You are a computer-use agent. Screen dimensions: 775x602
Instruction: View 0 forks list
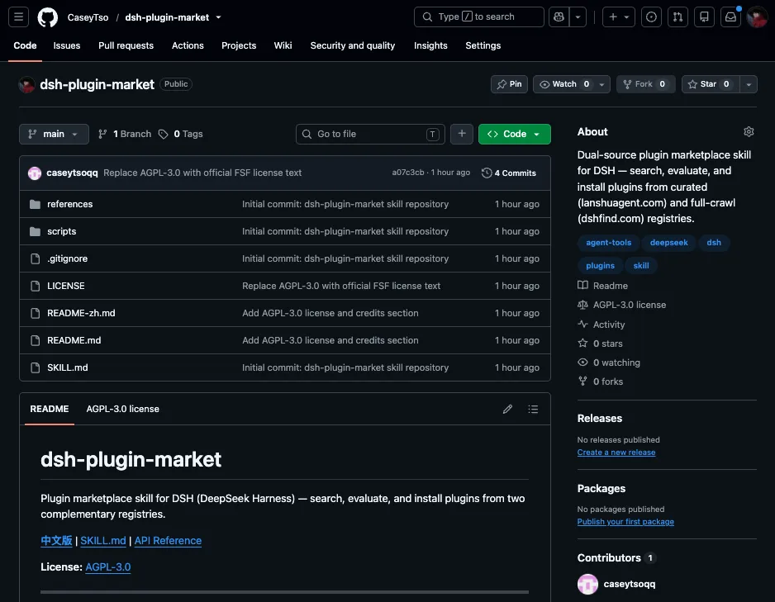(601, 382)
